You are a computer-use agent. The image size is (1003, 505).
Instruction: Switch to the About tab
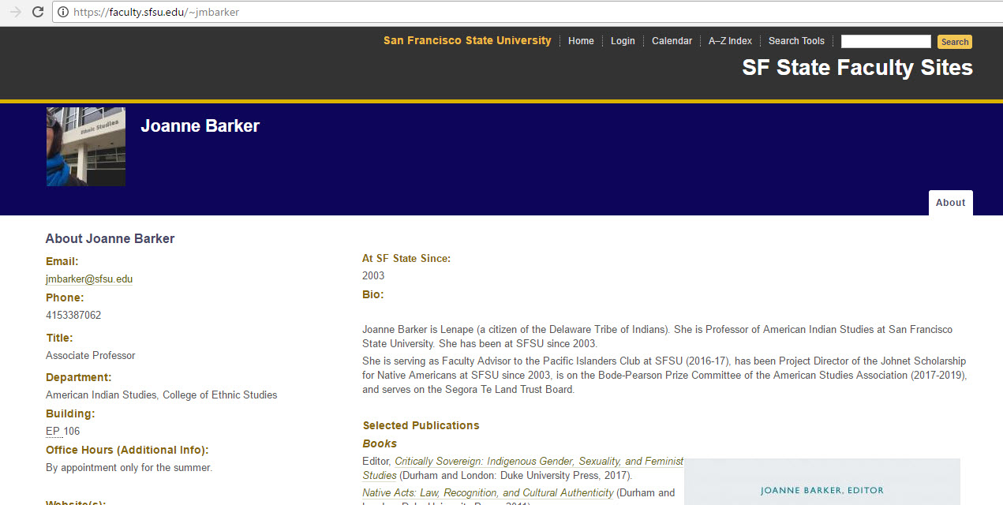click(950, 203)
